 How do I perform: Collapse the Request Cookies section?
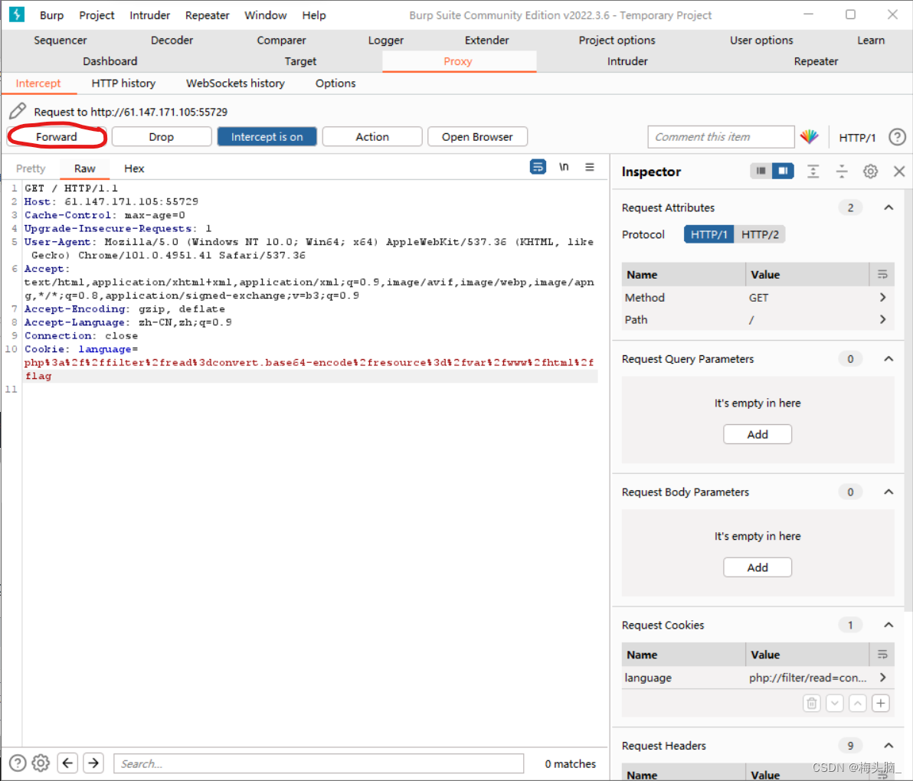click(x=888, y=625)
